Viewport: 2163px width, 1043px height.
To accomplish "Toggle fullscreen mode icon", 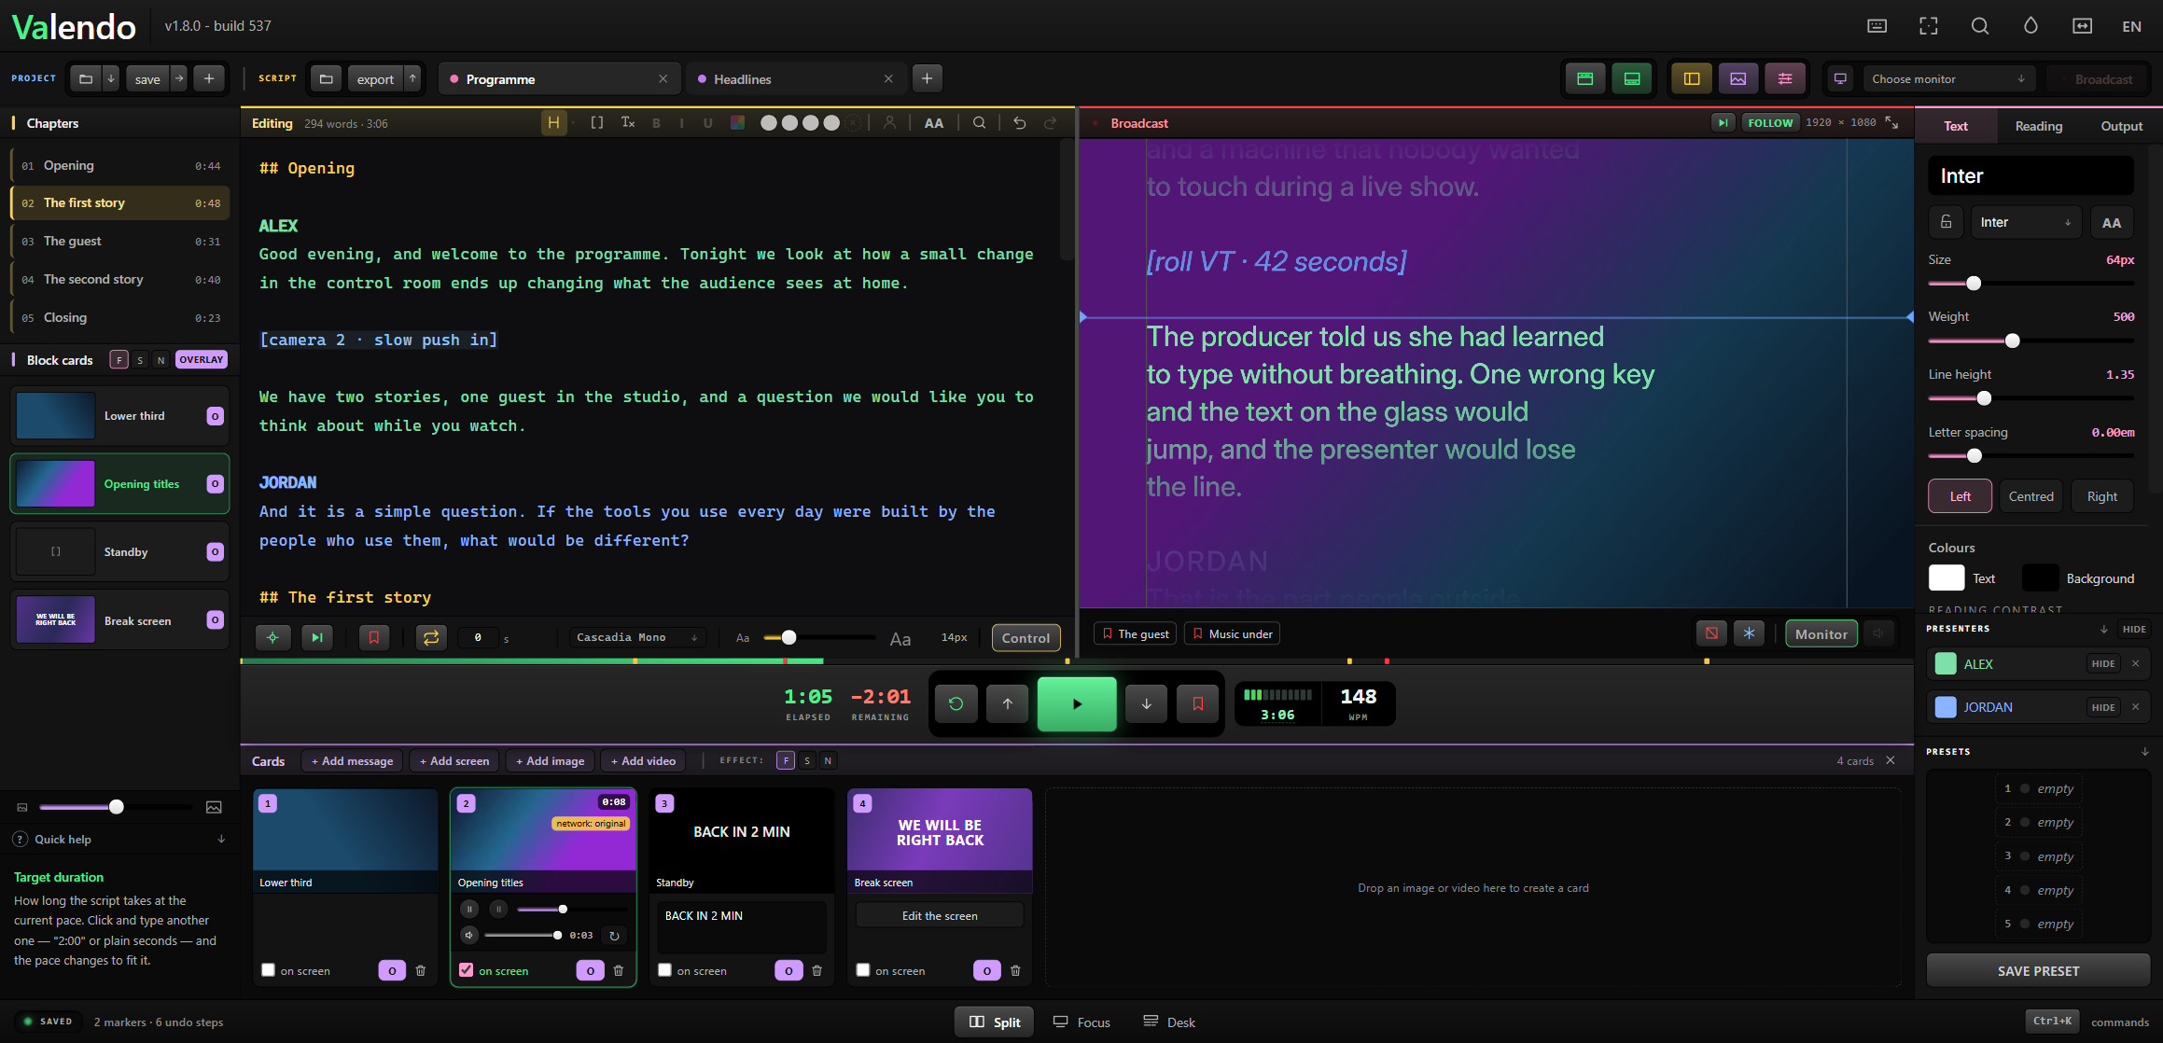I will coord(1928,26).
